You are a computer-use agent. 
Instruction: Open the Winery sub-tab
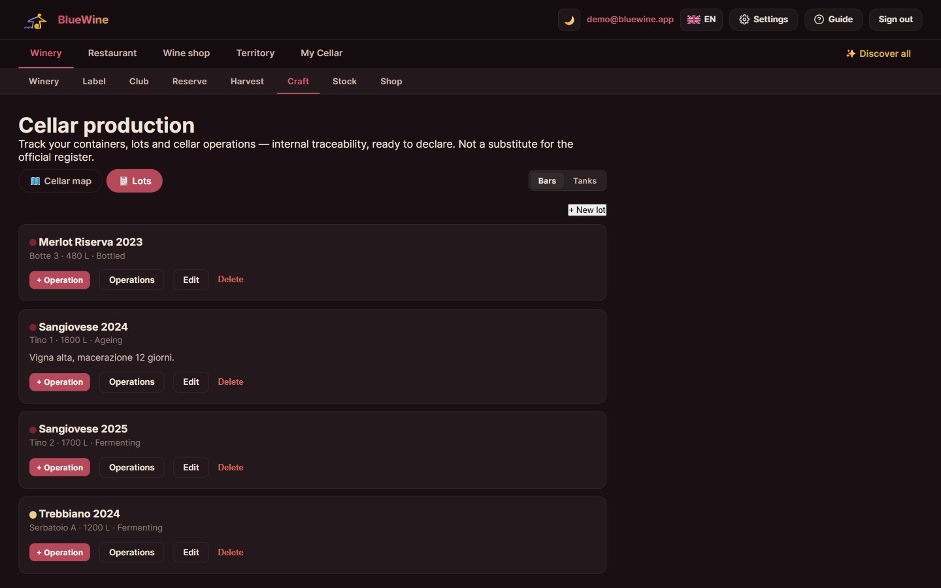pos(44,81)
